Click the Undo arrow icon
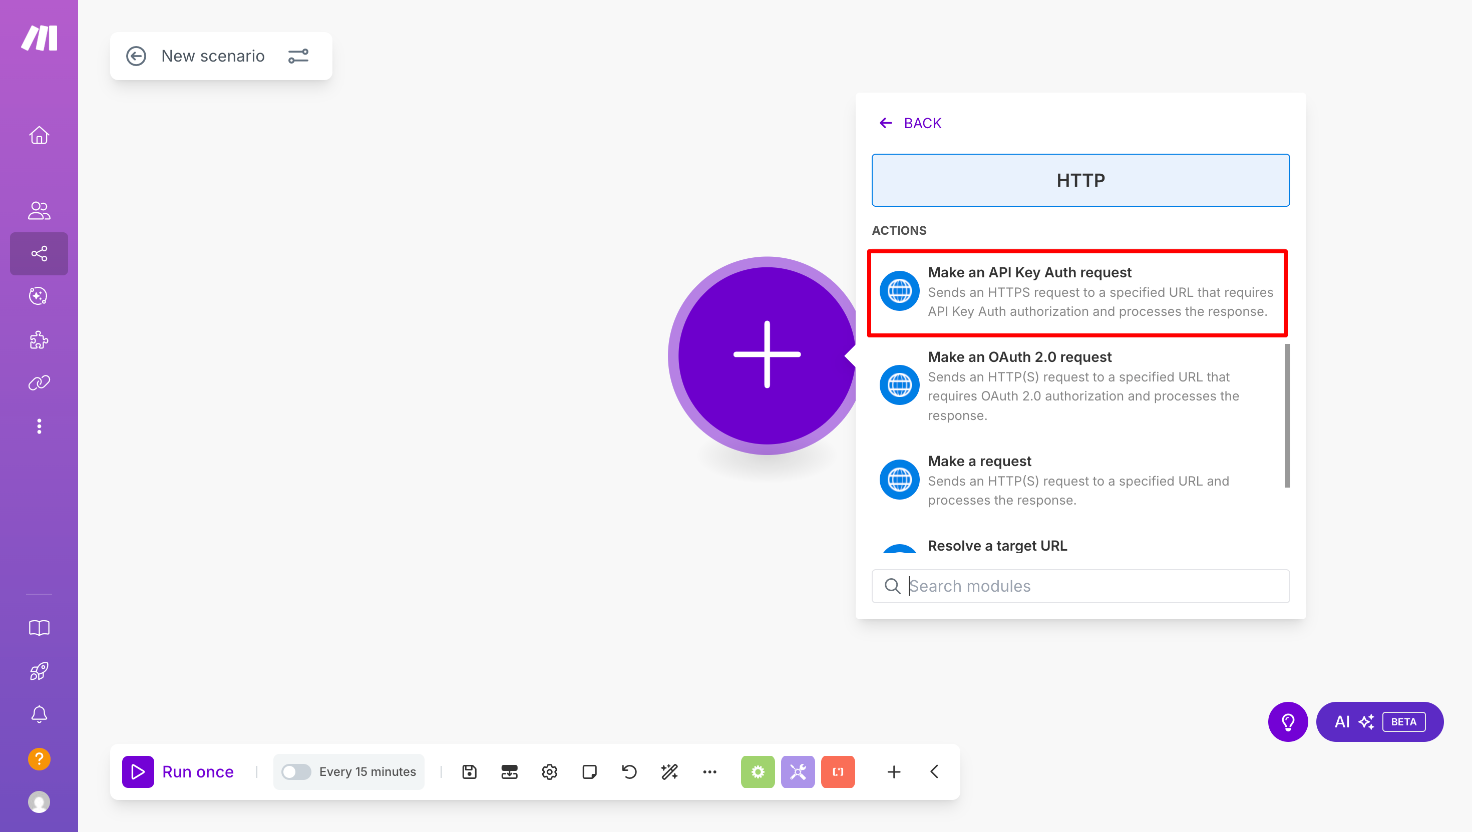This screenshot has height=832, width=1472. pos(629,771)
